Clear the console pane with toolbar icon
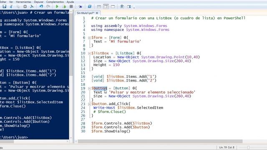Viewport: 267px width, 150px height. tap(32, 7)
